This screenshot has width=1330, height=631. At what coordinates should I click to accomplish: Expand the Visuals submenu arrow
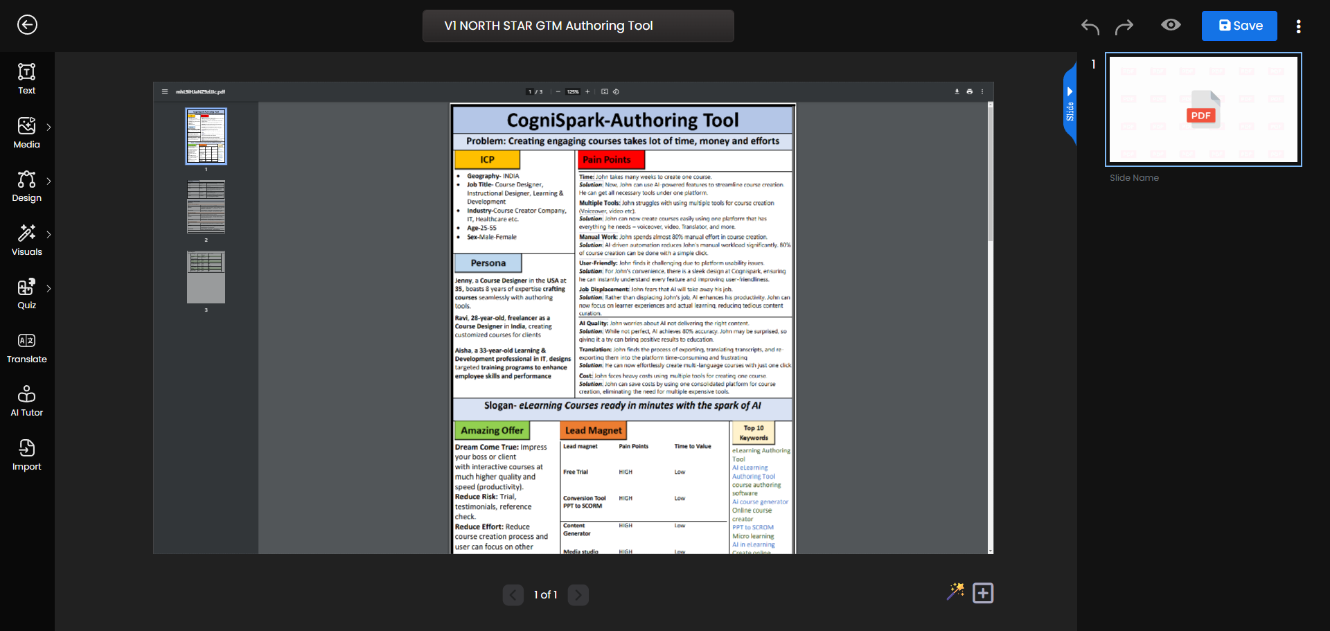48,234
